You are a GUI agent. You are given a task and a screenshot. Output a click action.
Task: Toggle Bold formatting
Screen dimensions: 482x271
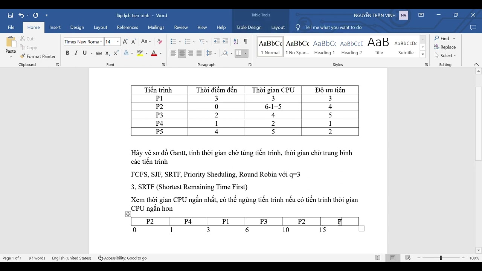(67, 53)
